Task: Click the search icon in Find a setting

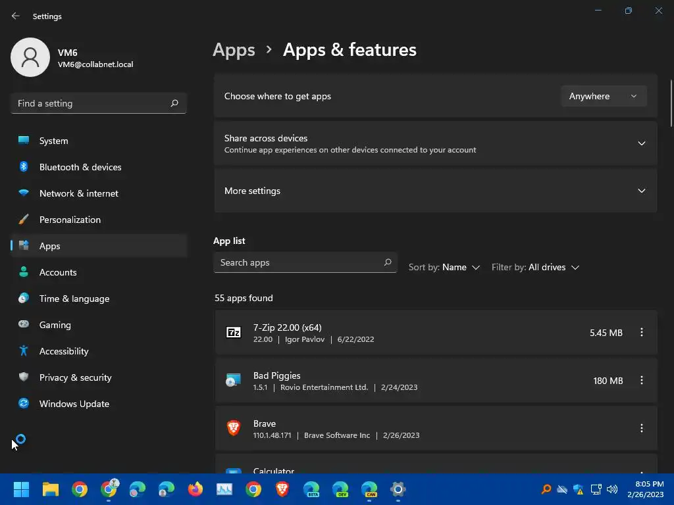Action: coord(174,103)
